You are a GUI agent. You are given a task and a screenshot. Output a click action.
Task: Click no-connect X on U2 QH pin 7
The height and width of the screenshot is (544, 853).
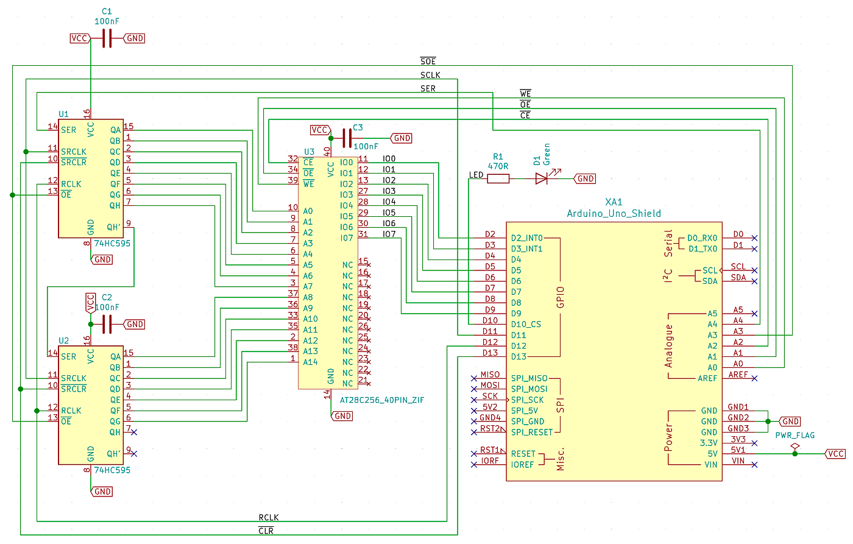pos(134,433)
